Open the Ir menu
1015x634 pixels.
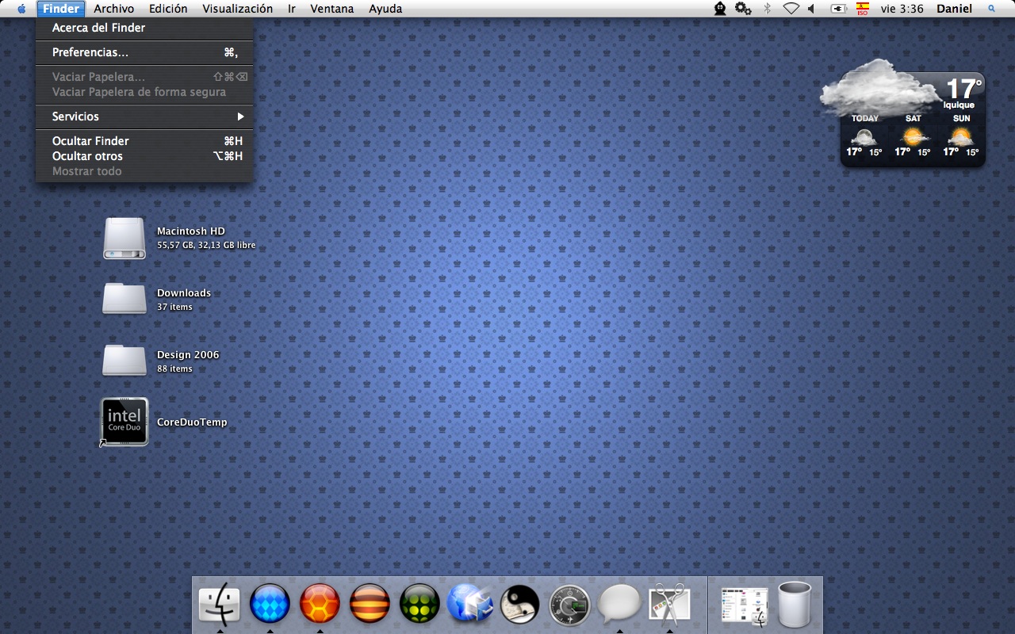click(x=292, y=9)
